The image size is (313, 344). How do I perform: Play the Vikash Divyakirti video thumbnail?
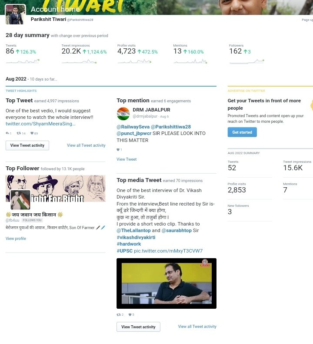tap(166, 283)
